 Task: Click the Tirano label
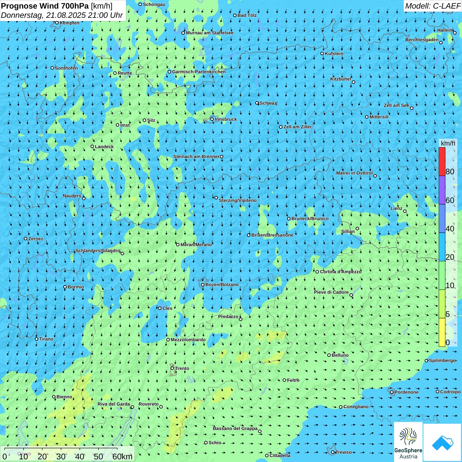(46, 339)
